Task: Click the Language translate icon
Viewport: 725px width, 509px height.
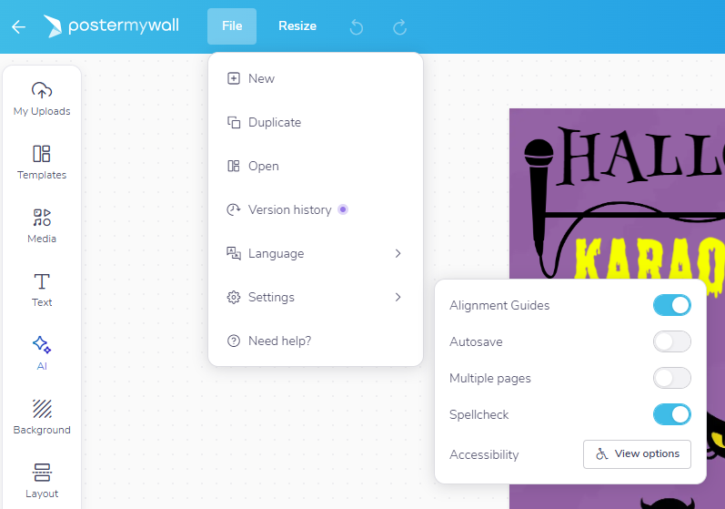Action: click(x=234, y=253)
